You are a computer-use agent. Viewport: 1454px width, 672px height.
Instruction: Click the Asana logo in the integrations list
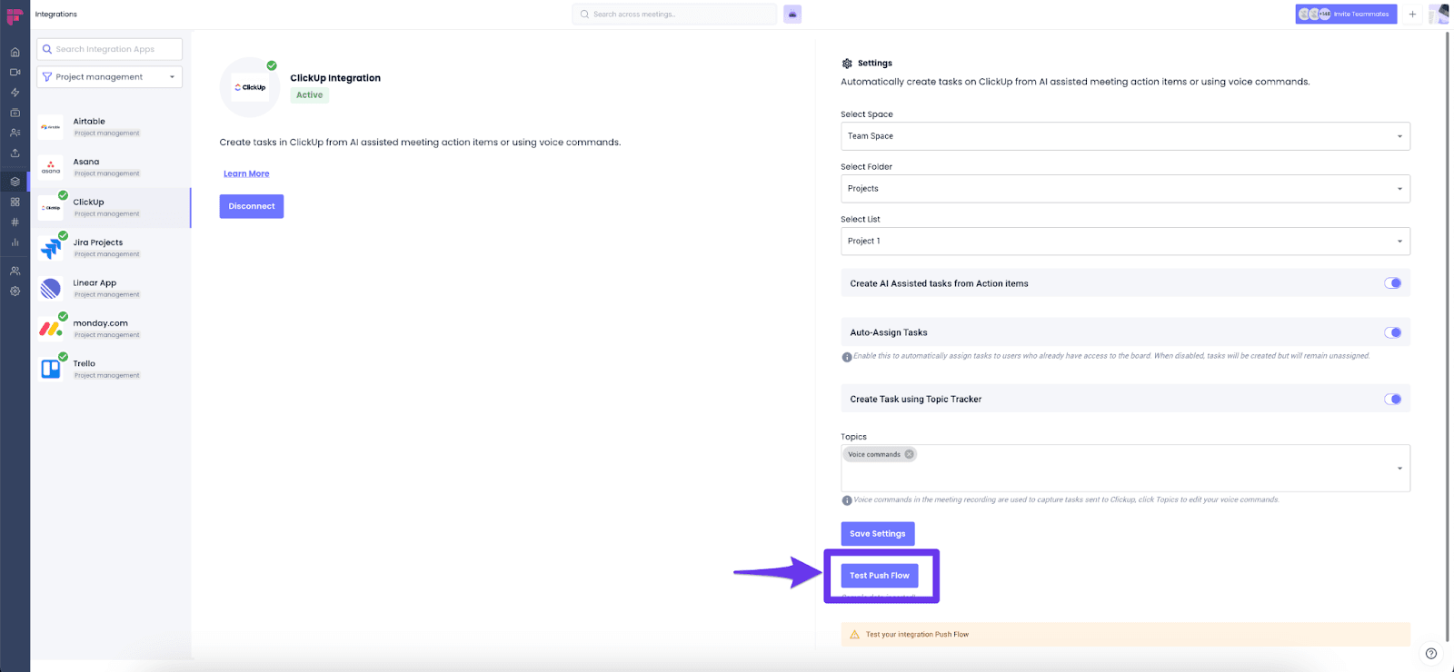coord(51,167)
